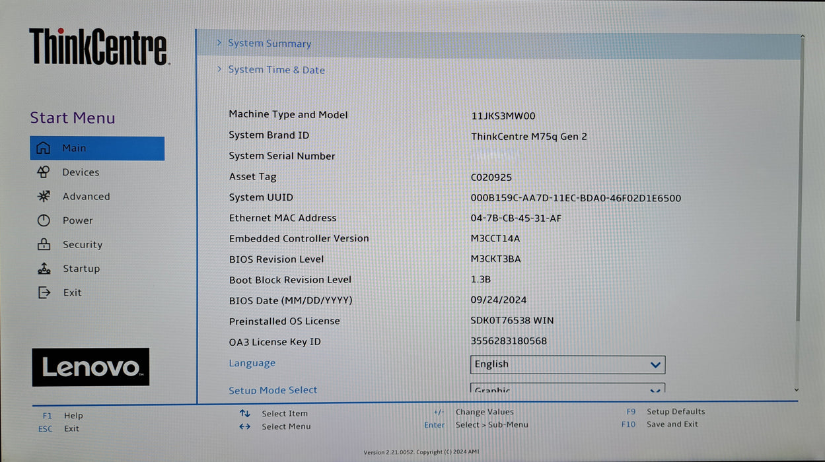Click the Devices shapes icon
The image size is (825, 462).
(x=43, y=172)
